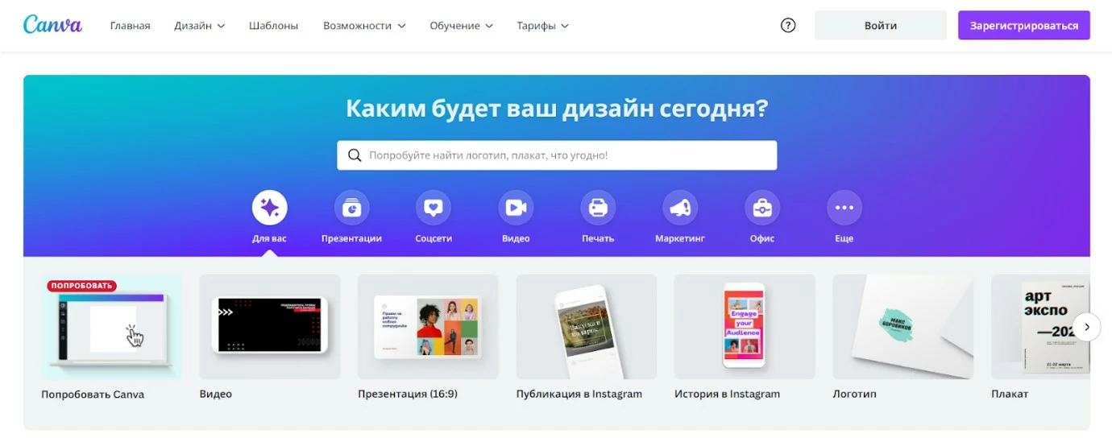Viewport: 1112px width, 442px height.
Task: Open Шаблоны in navigation
Action: tap(274, 26)
